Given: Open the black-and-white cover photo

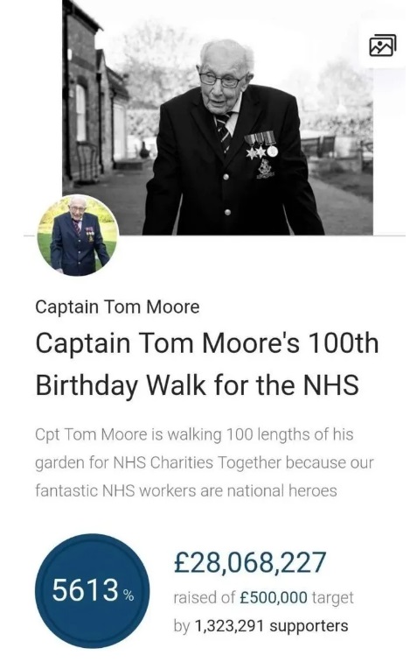Looking at the screenshot, I should pos(218,117).
